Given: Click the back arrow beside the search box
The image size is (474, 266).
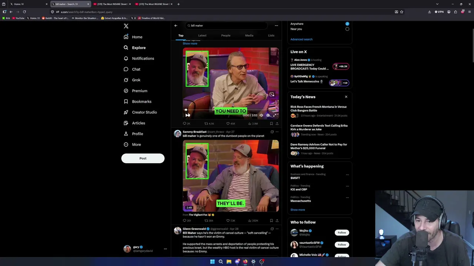Looking at the screenshot, I should tap(176, 25).
